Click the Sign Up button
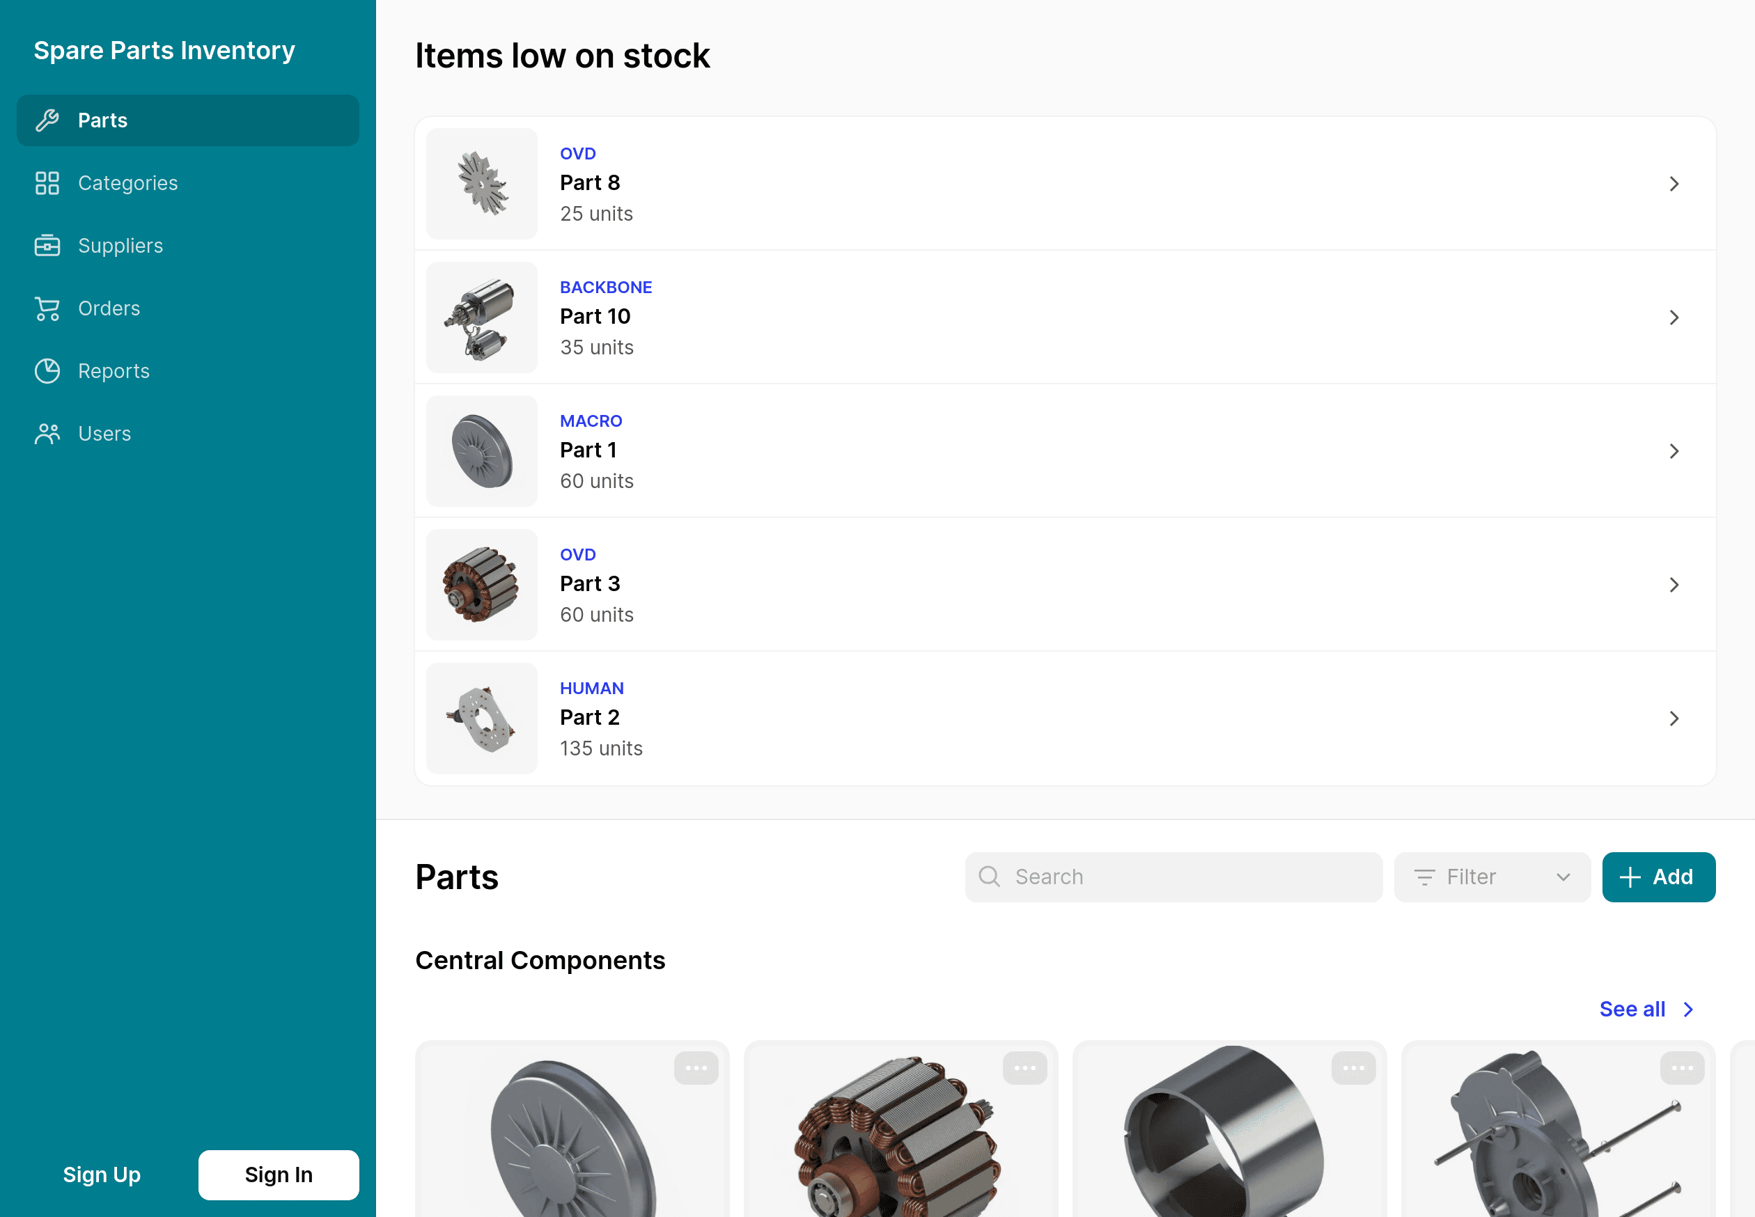Screen dimensions: 1755x1217 tap(102, 1175)
